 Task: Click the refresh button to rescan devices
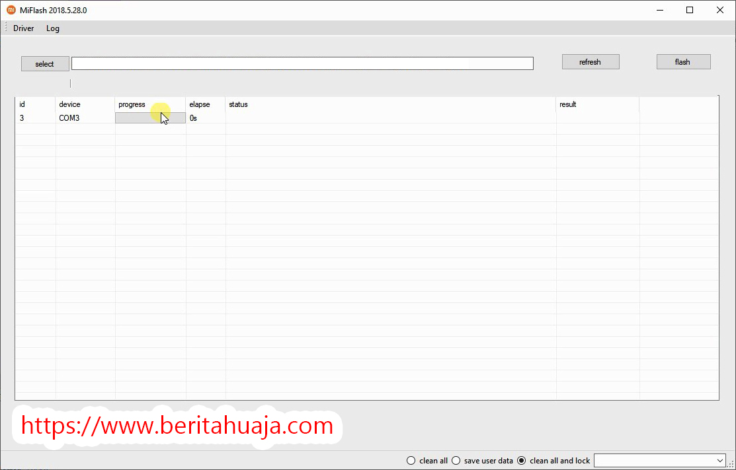590,62
